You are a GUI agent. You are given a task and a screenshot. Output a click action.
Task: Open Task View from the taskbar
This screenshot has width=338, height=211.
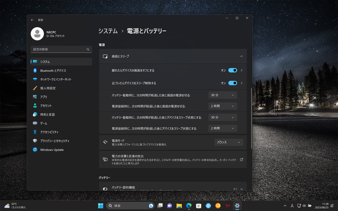[160, 206]
